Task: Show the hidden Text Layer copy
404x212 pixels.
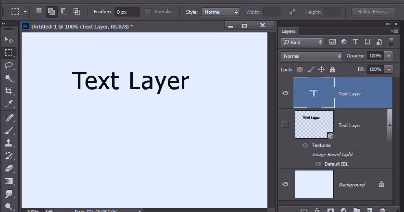Action: [285, 125]
